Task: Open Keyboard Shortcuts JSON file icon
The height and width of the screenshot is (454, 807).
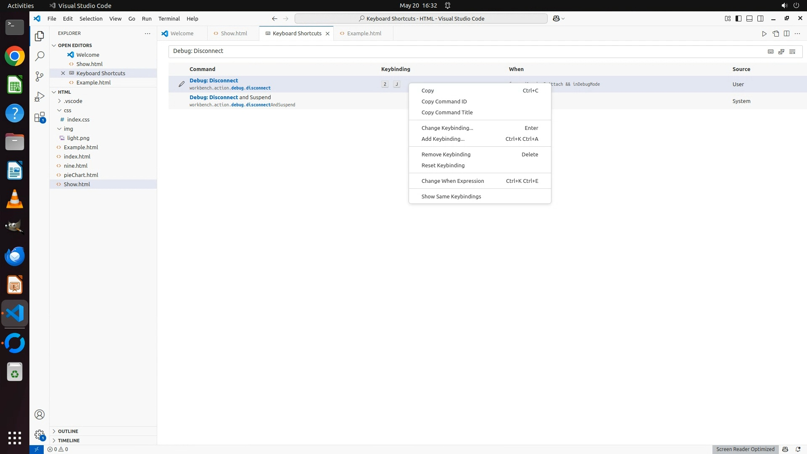Action: tap(775, 34)
